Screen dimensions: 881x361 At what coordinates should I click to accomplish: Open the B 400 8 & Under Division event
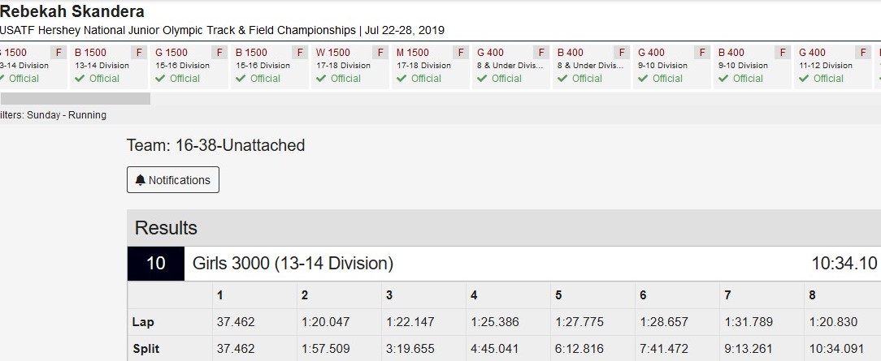pyautogui.click(x=592, y=67)
